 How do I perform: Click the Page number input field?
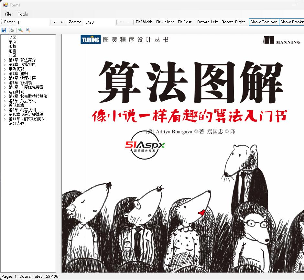33,22
